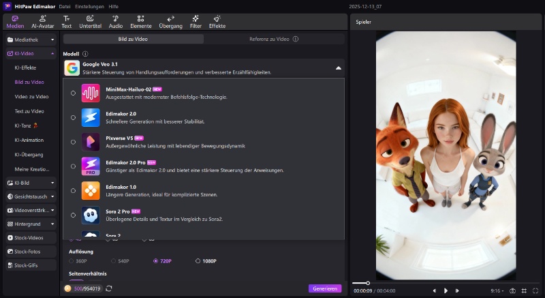Select the Edimakor 2.0 Pro radio button
Viewport: 545px width, 298px height.
[x=73, y=166]
